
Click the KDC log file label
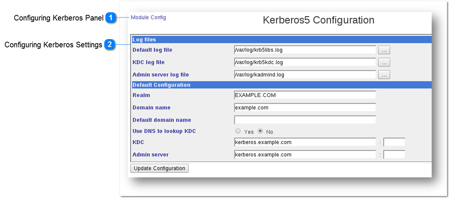[x=148, y=62]
